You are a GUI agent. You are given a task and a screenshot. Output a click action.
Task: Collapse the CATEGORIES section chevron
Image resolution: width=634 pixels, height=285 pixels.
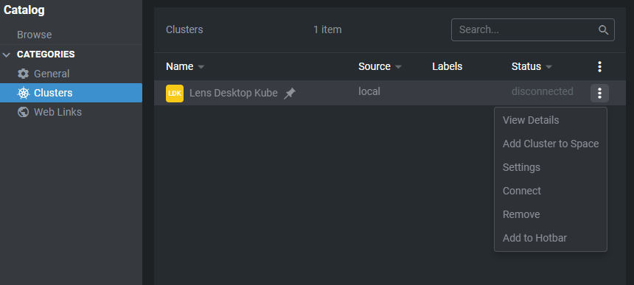click(x=7, y=54)
